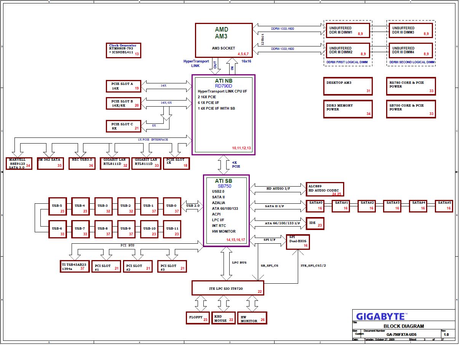Click the FLOPPY block
Screen dimensions: 460x345
click(x=198, y=318)
